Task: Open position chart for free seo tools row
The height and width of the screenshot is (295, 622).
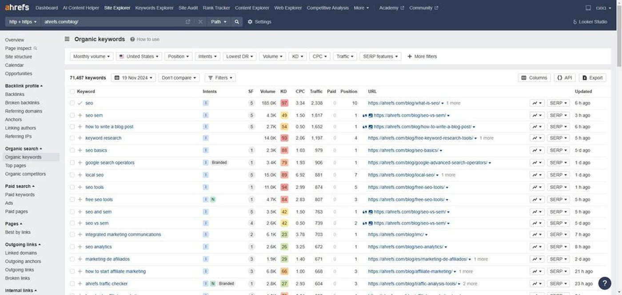Action: pyautogui.click(x=537, y=200)
